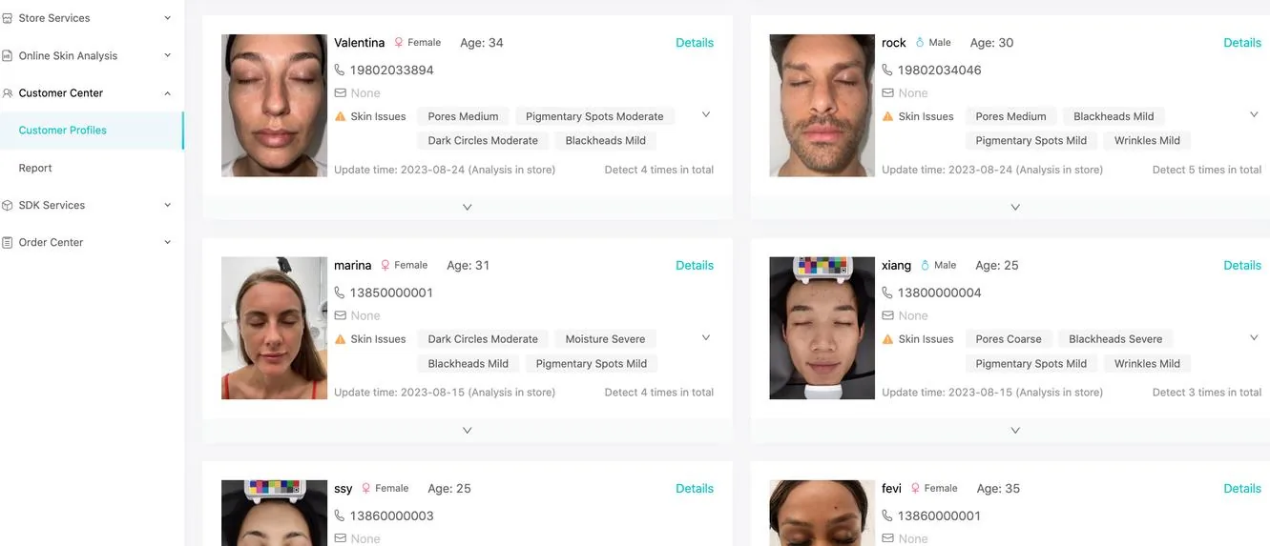The height and width of the screenshot is (546, 1270).
Task: Click rock's Wrinkles Mild tag
Action: click(1147, 140)
